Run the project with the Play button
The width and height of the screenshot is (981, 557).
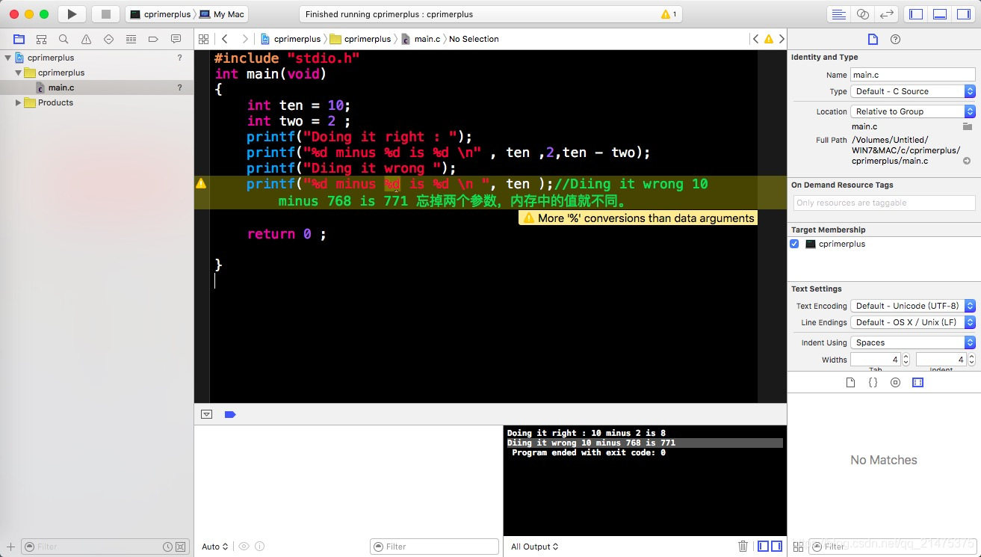coord(72,14)
